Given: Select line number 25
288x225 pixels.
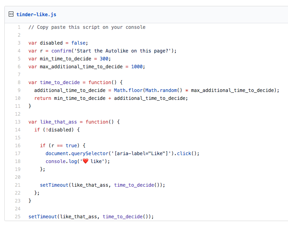Looking at the screenshot, I should pos(17,217).
